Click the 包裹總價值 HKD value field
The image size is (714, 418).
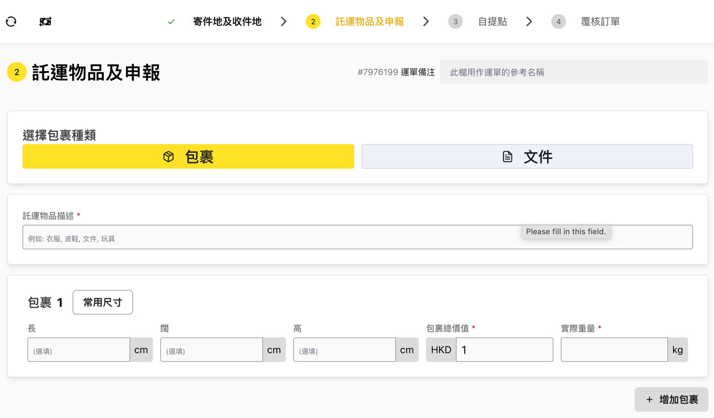[x=504, y=350]
